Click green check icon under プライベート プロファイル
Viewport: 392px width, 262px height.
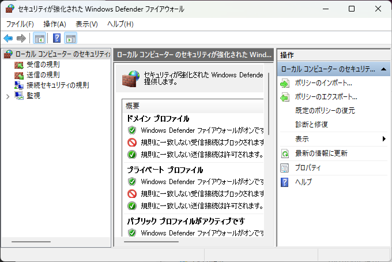(x=132, y=206)
